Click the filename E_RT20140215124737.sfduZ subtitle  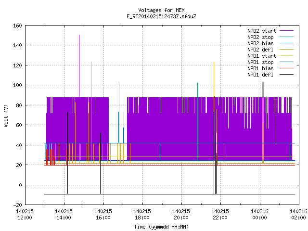click(x=161, y=16)
